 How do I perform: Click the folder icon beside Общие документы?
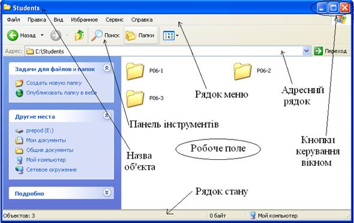19,150
